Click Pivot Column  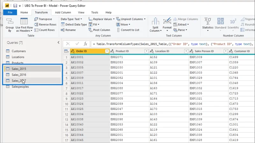99,30
